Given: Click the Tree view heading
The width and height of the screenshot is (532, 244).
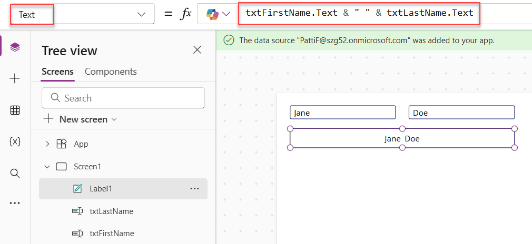Looking at the screenshot, I should coord(70,50).
